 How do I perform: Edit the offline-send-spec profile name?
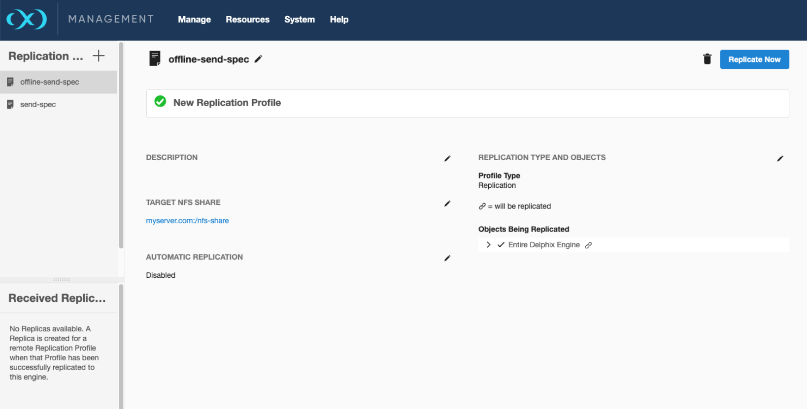click(x=258, y=59)
